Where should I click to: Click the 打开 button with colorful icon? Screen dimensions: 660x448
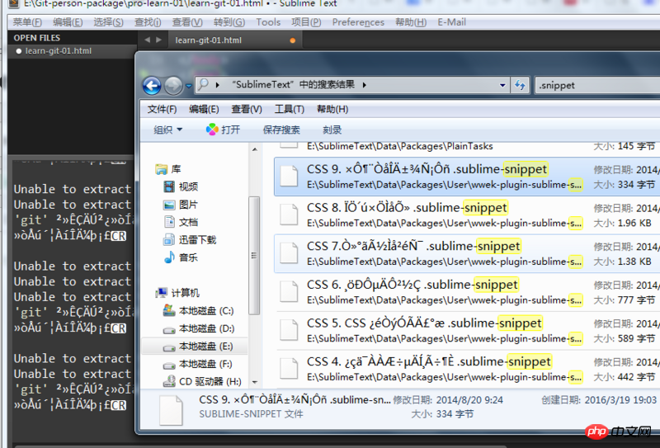[x=223, y=130]
